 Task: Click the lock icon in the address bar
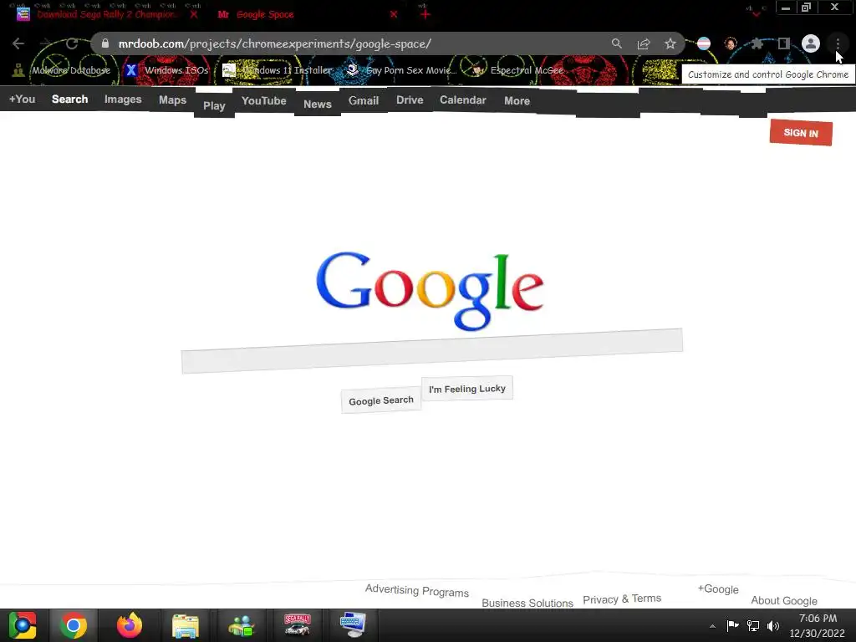coord(105,43)
